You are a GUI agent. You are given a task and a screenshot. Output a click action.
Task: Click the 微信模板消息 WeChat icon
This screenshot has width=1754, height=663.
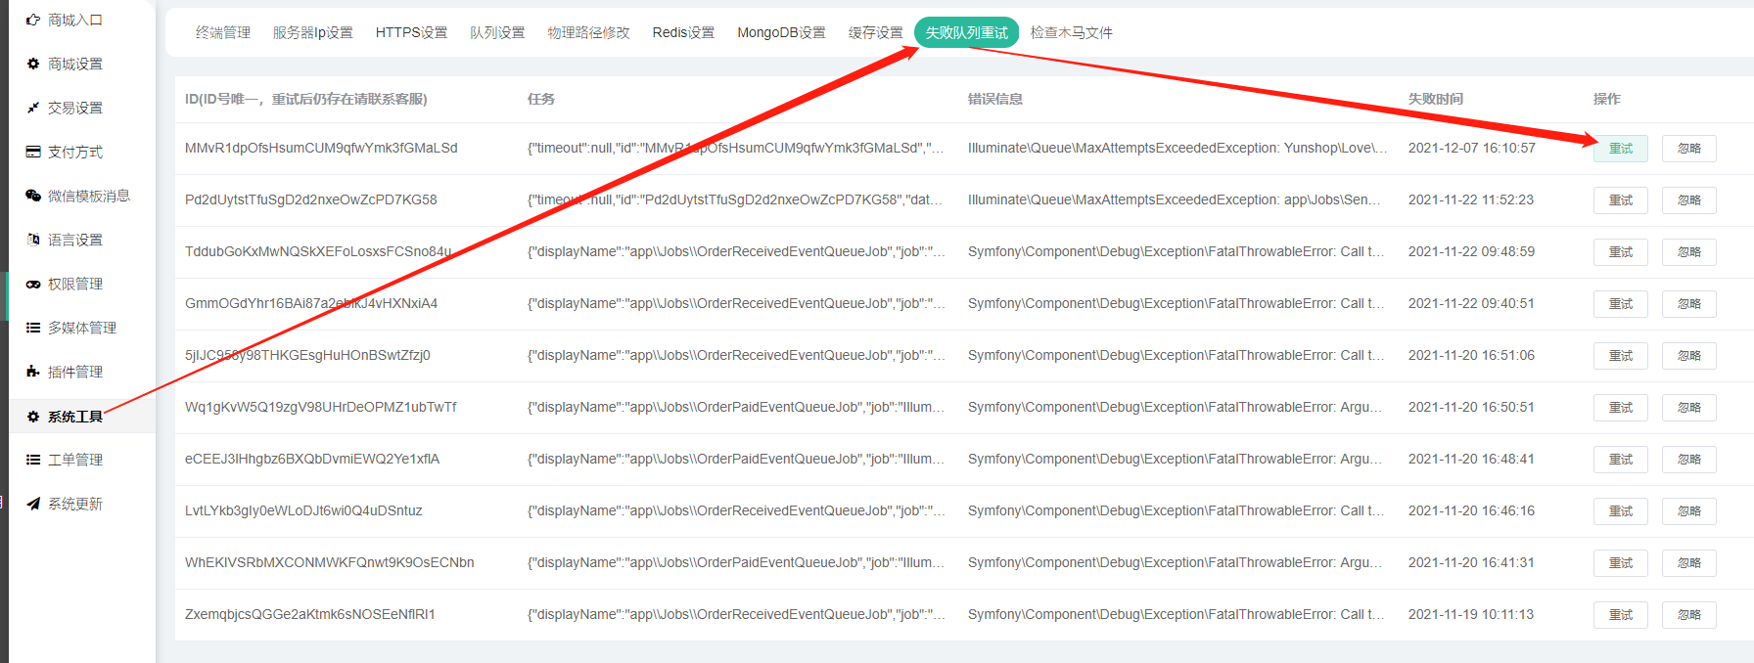click(33, 196)
